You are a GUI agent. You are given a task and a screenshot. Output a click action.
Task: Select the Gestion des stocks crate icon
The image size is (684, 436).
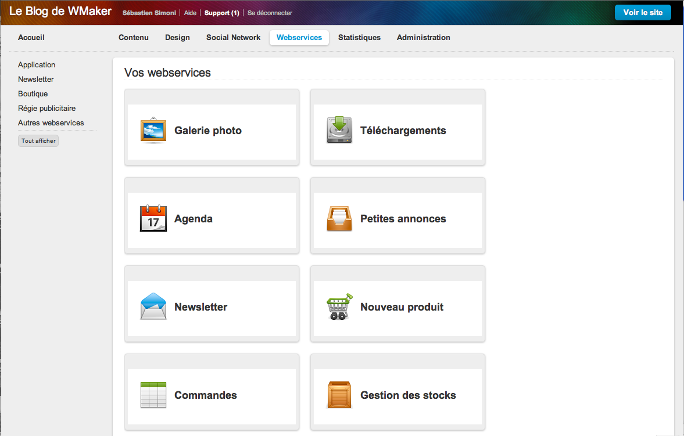339,395
